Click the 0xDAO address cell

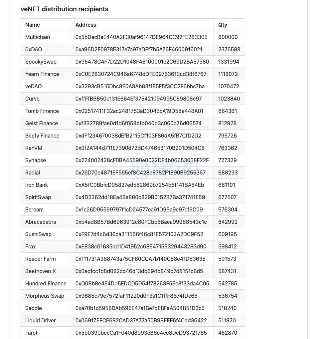tap(139, 49)
